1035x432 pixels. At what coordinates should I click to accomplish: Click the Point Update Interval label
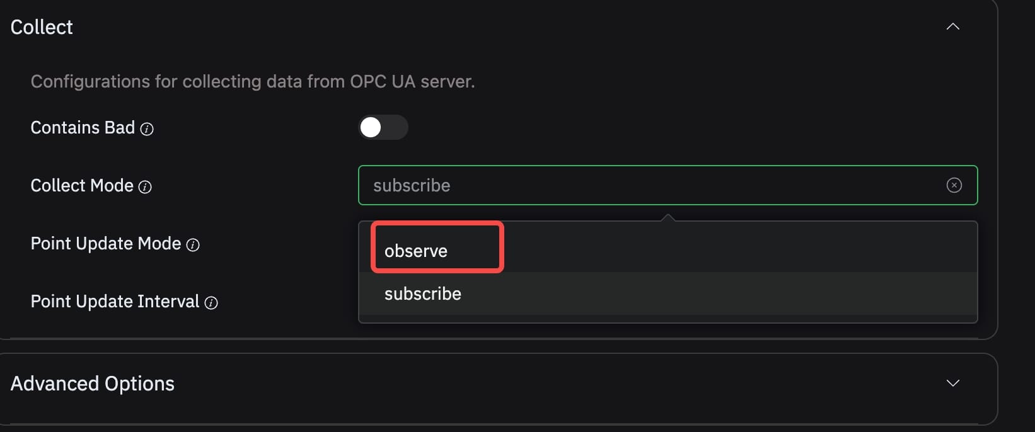point(115,302)
